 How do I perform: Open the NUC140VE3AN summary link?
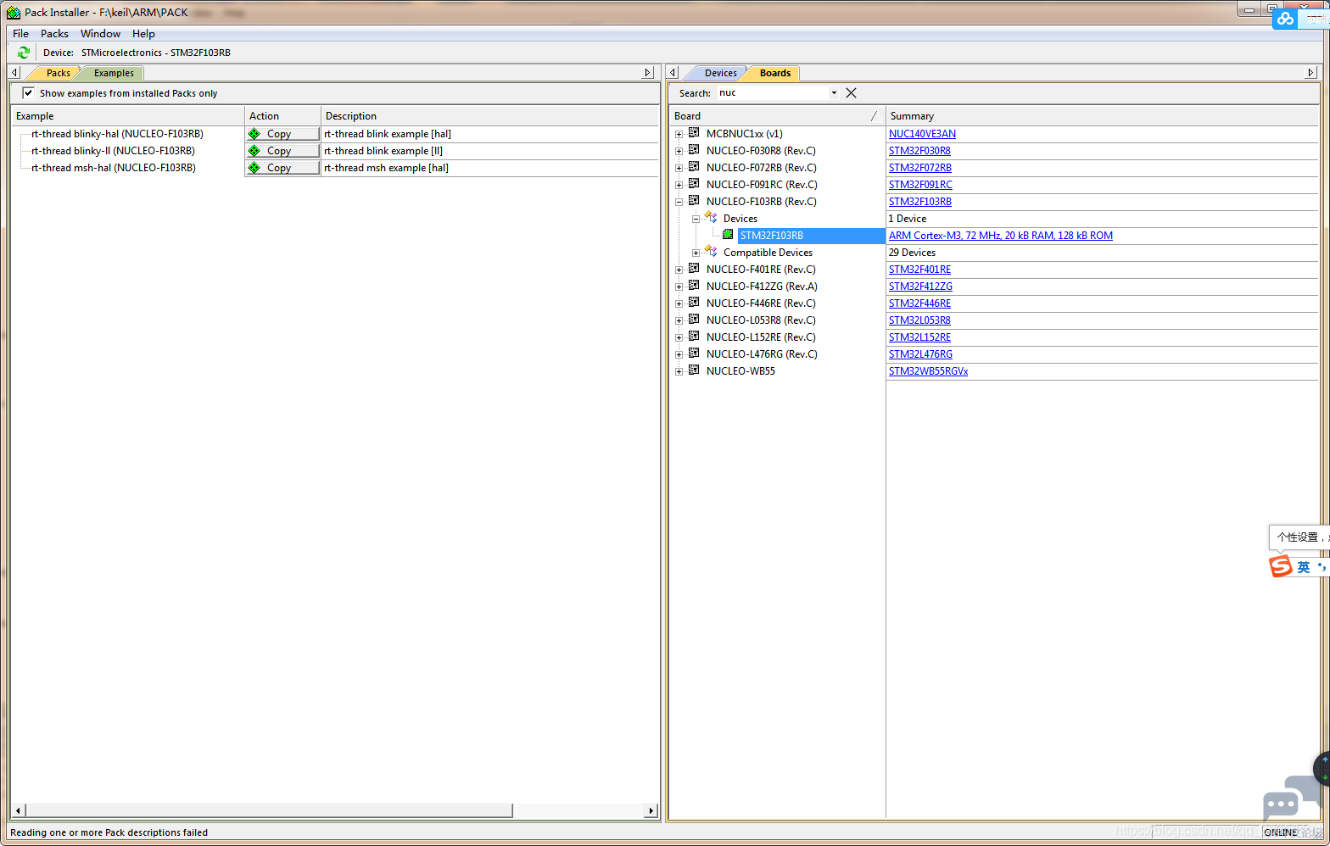tap(922, 134)
